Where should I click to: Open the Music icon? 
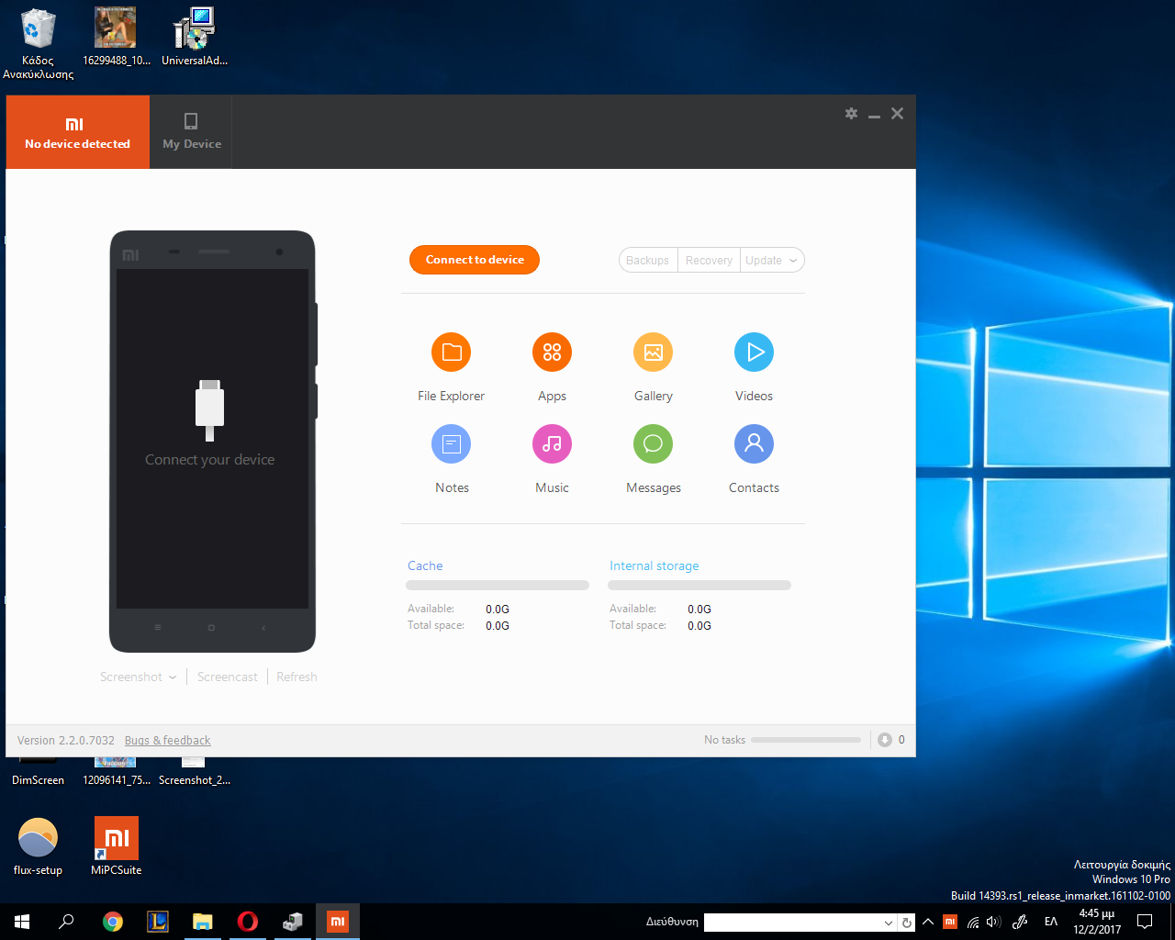coord(552,444)
